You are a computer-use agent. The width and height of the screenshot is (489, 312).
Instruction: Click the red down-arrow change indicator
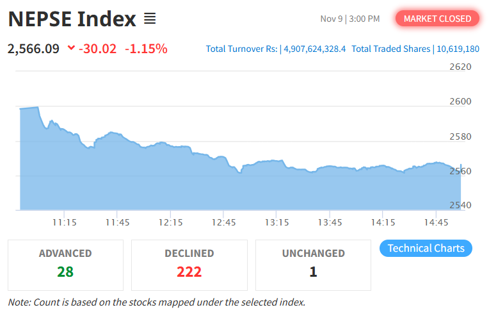[x=70, y=49]
